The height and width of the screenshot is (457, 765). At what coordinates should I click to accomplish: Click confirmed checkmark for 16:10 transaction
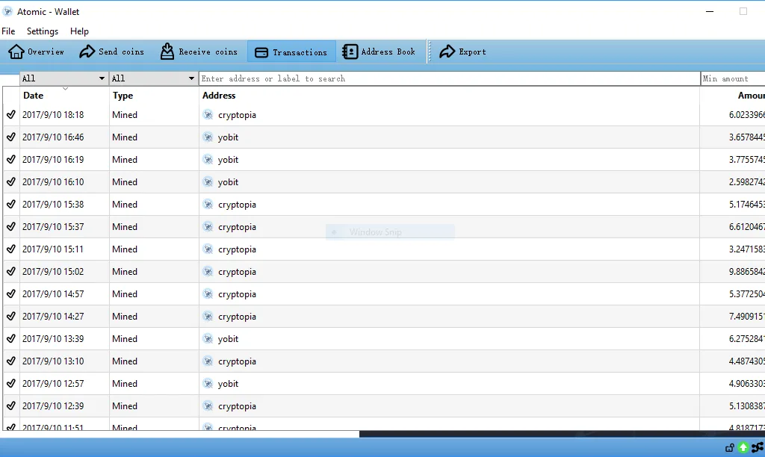click(x=10, y=182)
